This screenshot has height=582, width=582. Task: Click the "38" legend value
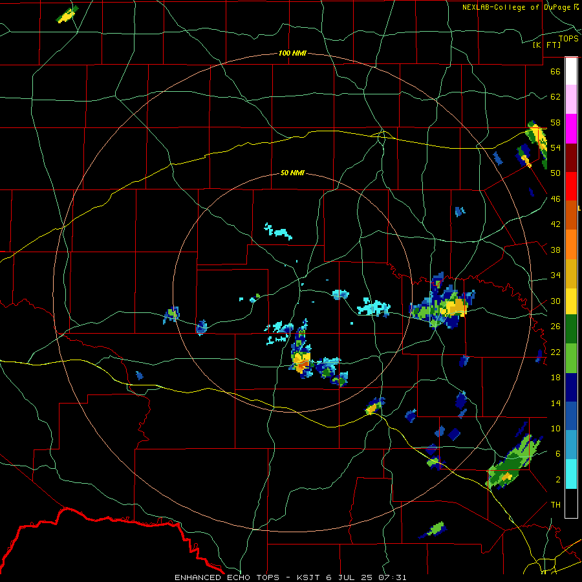click(x=555, y=250)
